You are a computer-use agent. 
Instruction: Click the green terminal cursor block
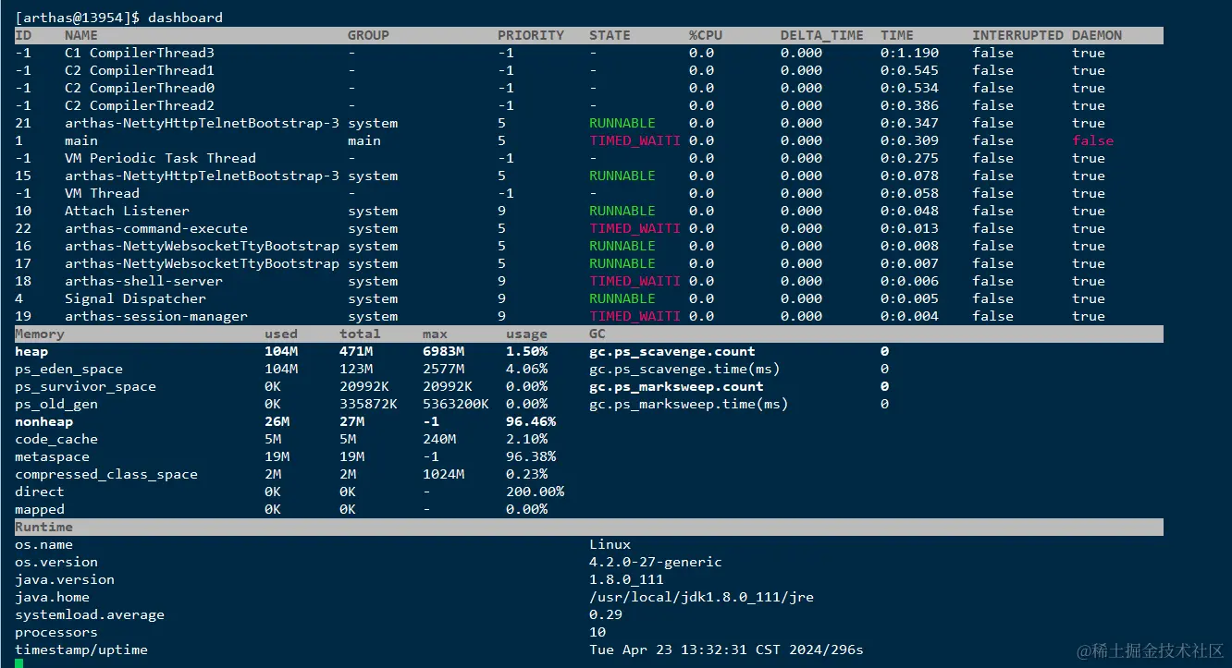click(x=19, y=663)
